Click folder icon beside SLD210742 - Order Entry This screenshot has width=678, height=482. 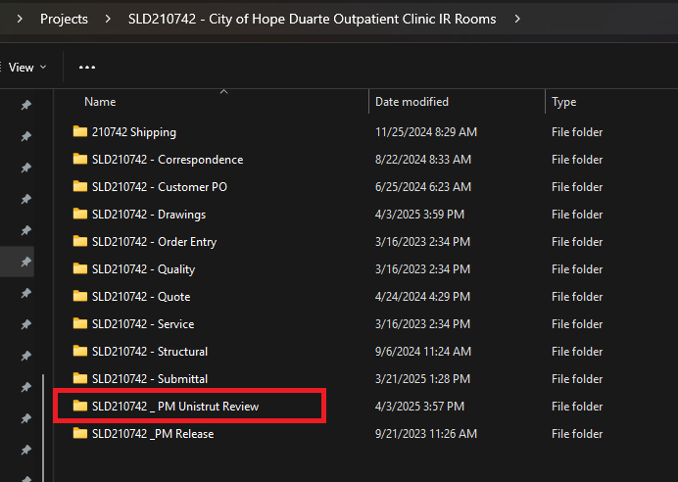80,241
